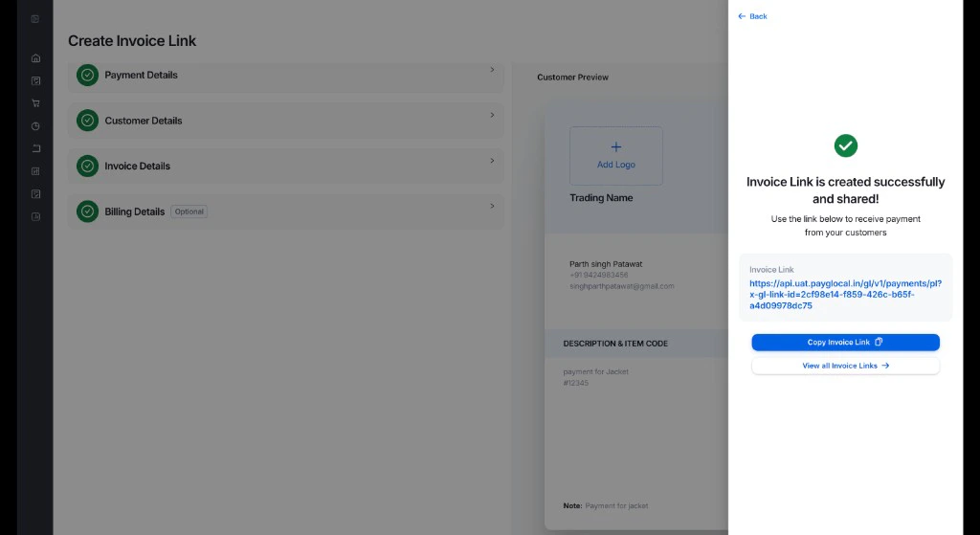Click the green checkmark beside Invoice Details
The height and width of the screenshot is (535, 980).
[x=87, y=167]
